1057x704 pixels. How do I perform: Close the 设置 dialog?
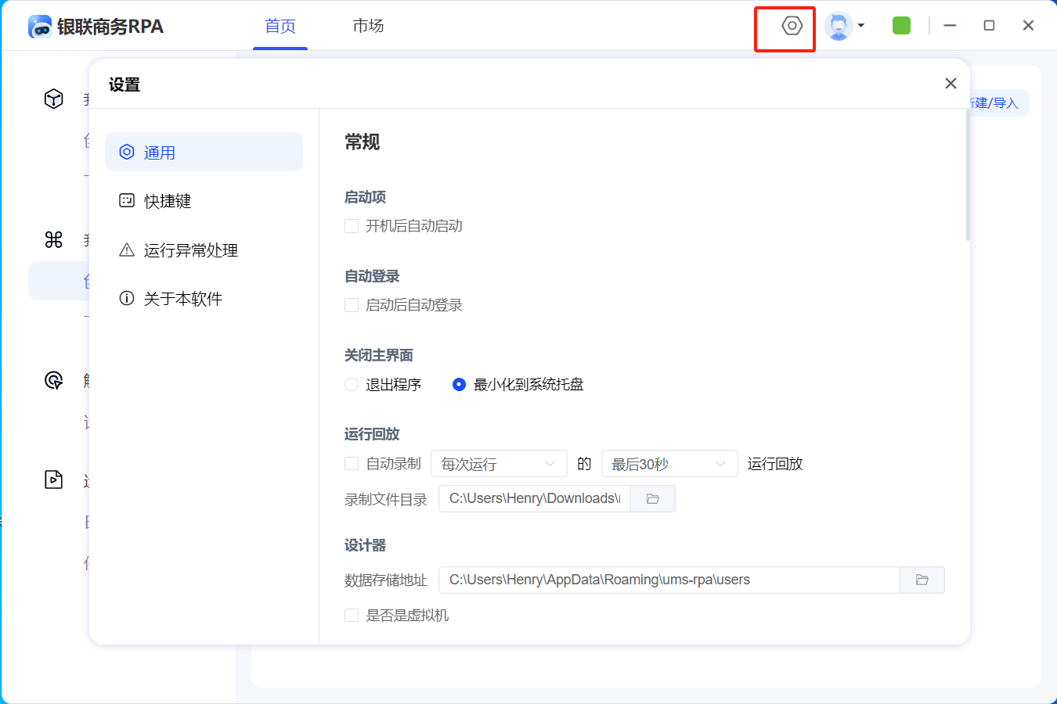[951, 84]
